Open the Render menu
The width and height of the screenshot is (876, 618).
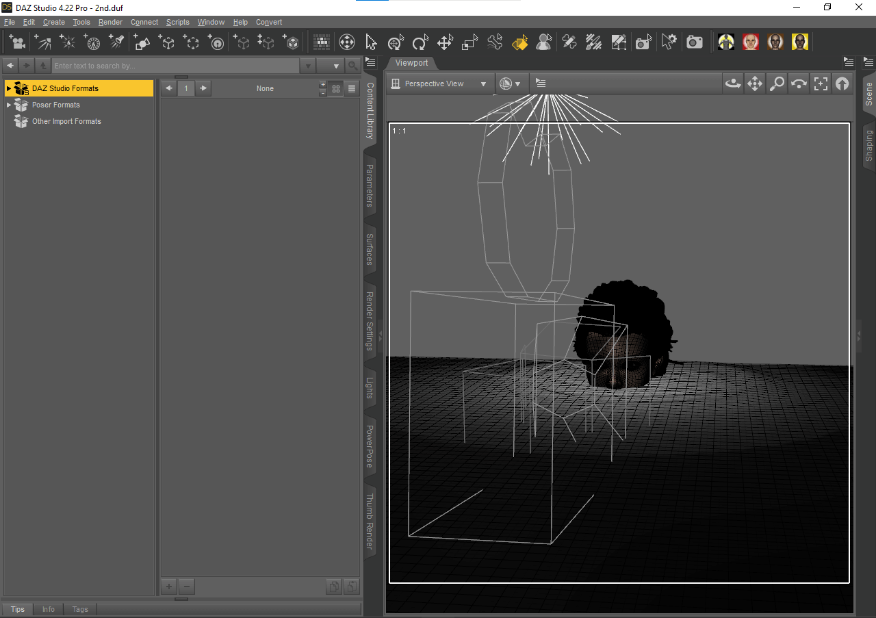[x=110, y=22]
